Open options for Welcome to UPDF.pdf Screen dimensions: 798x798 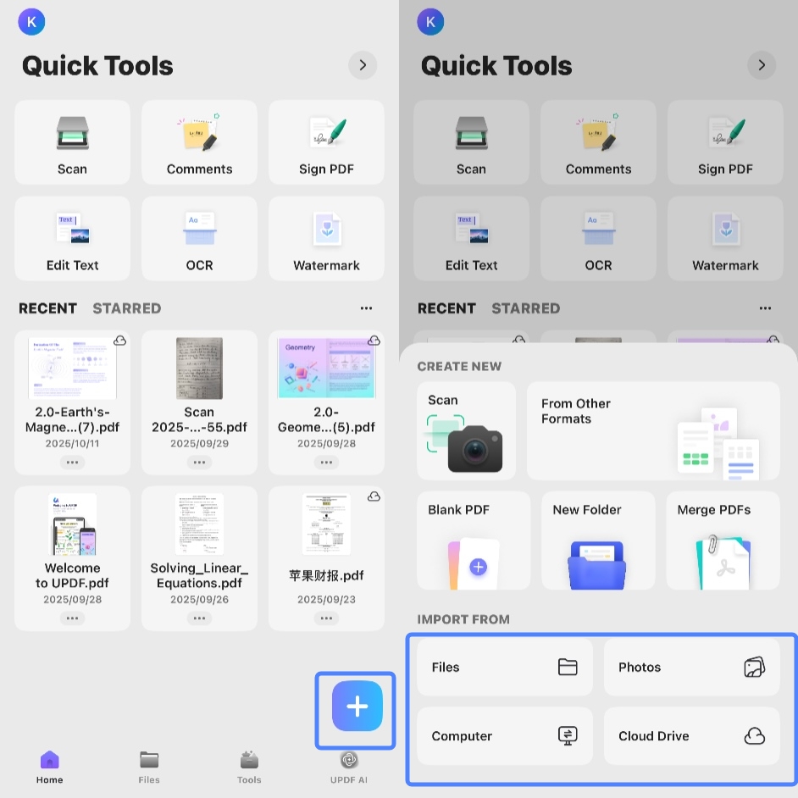72,618
